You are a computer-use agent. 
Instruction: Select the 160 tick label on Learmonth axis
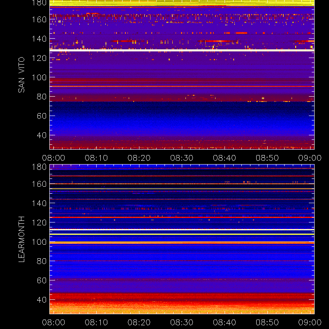click(x=39, y=184)
